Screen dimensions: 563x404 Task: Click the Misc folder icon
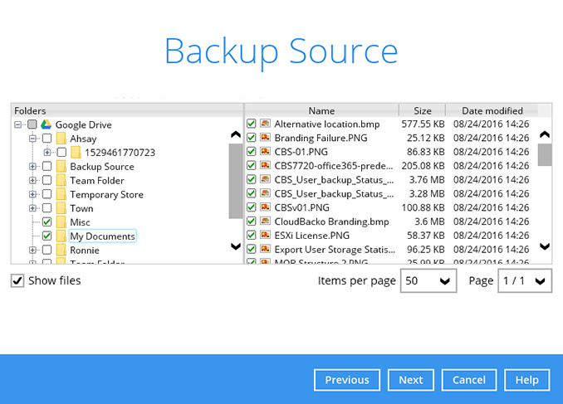(x=61, y=222)
